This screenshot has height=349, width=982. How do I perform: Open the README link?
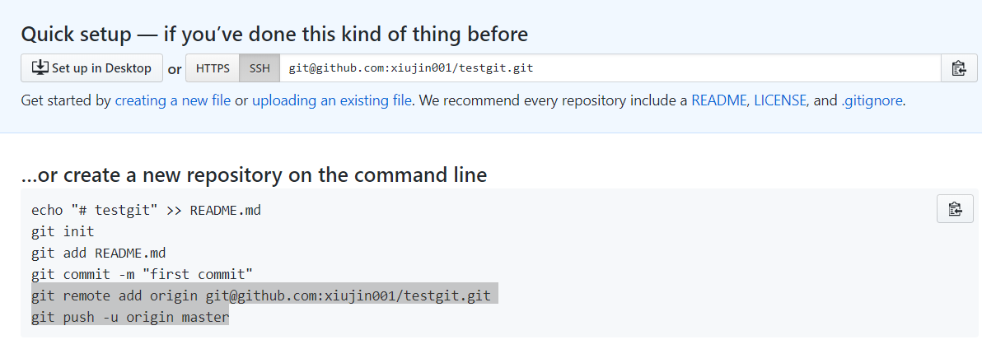(718, 101)
